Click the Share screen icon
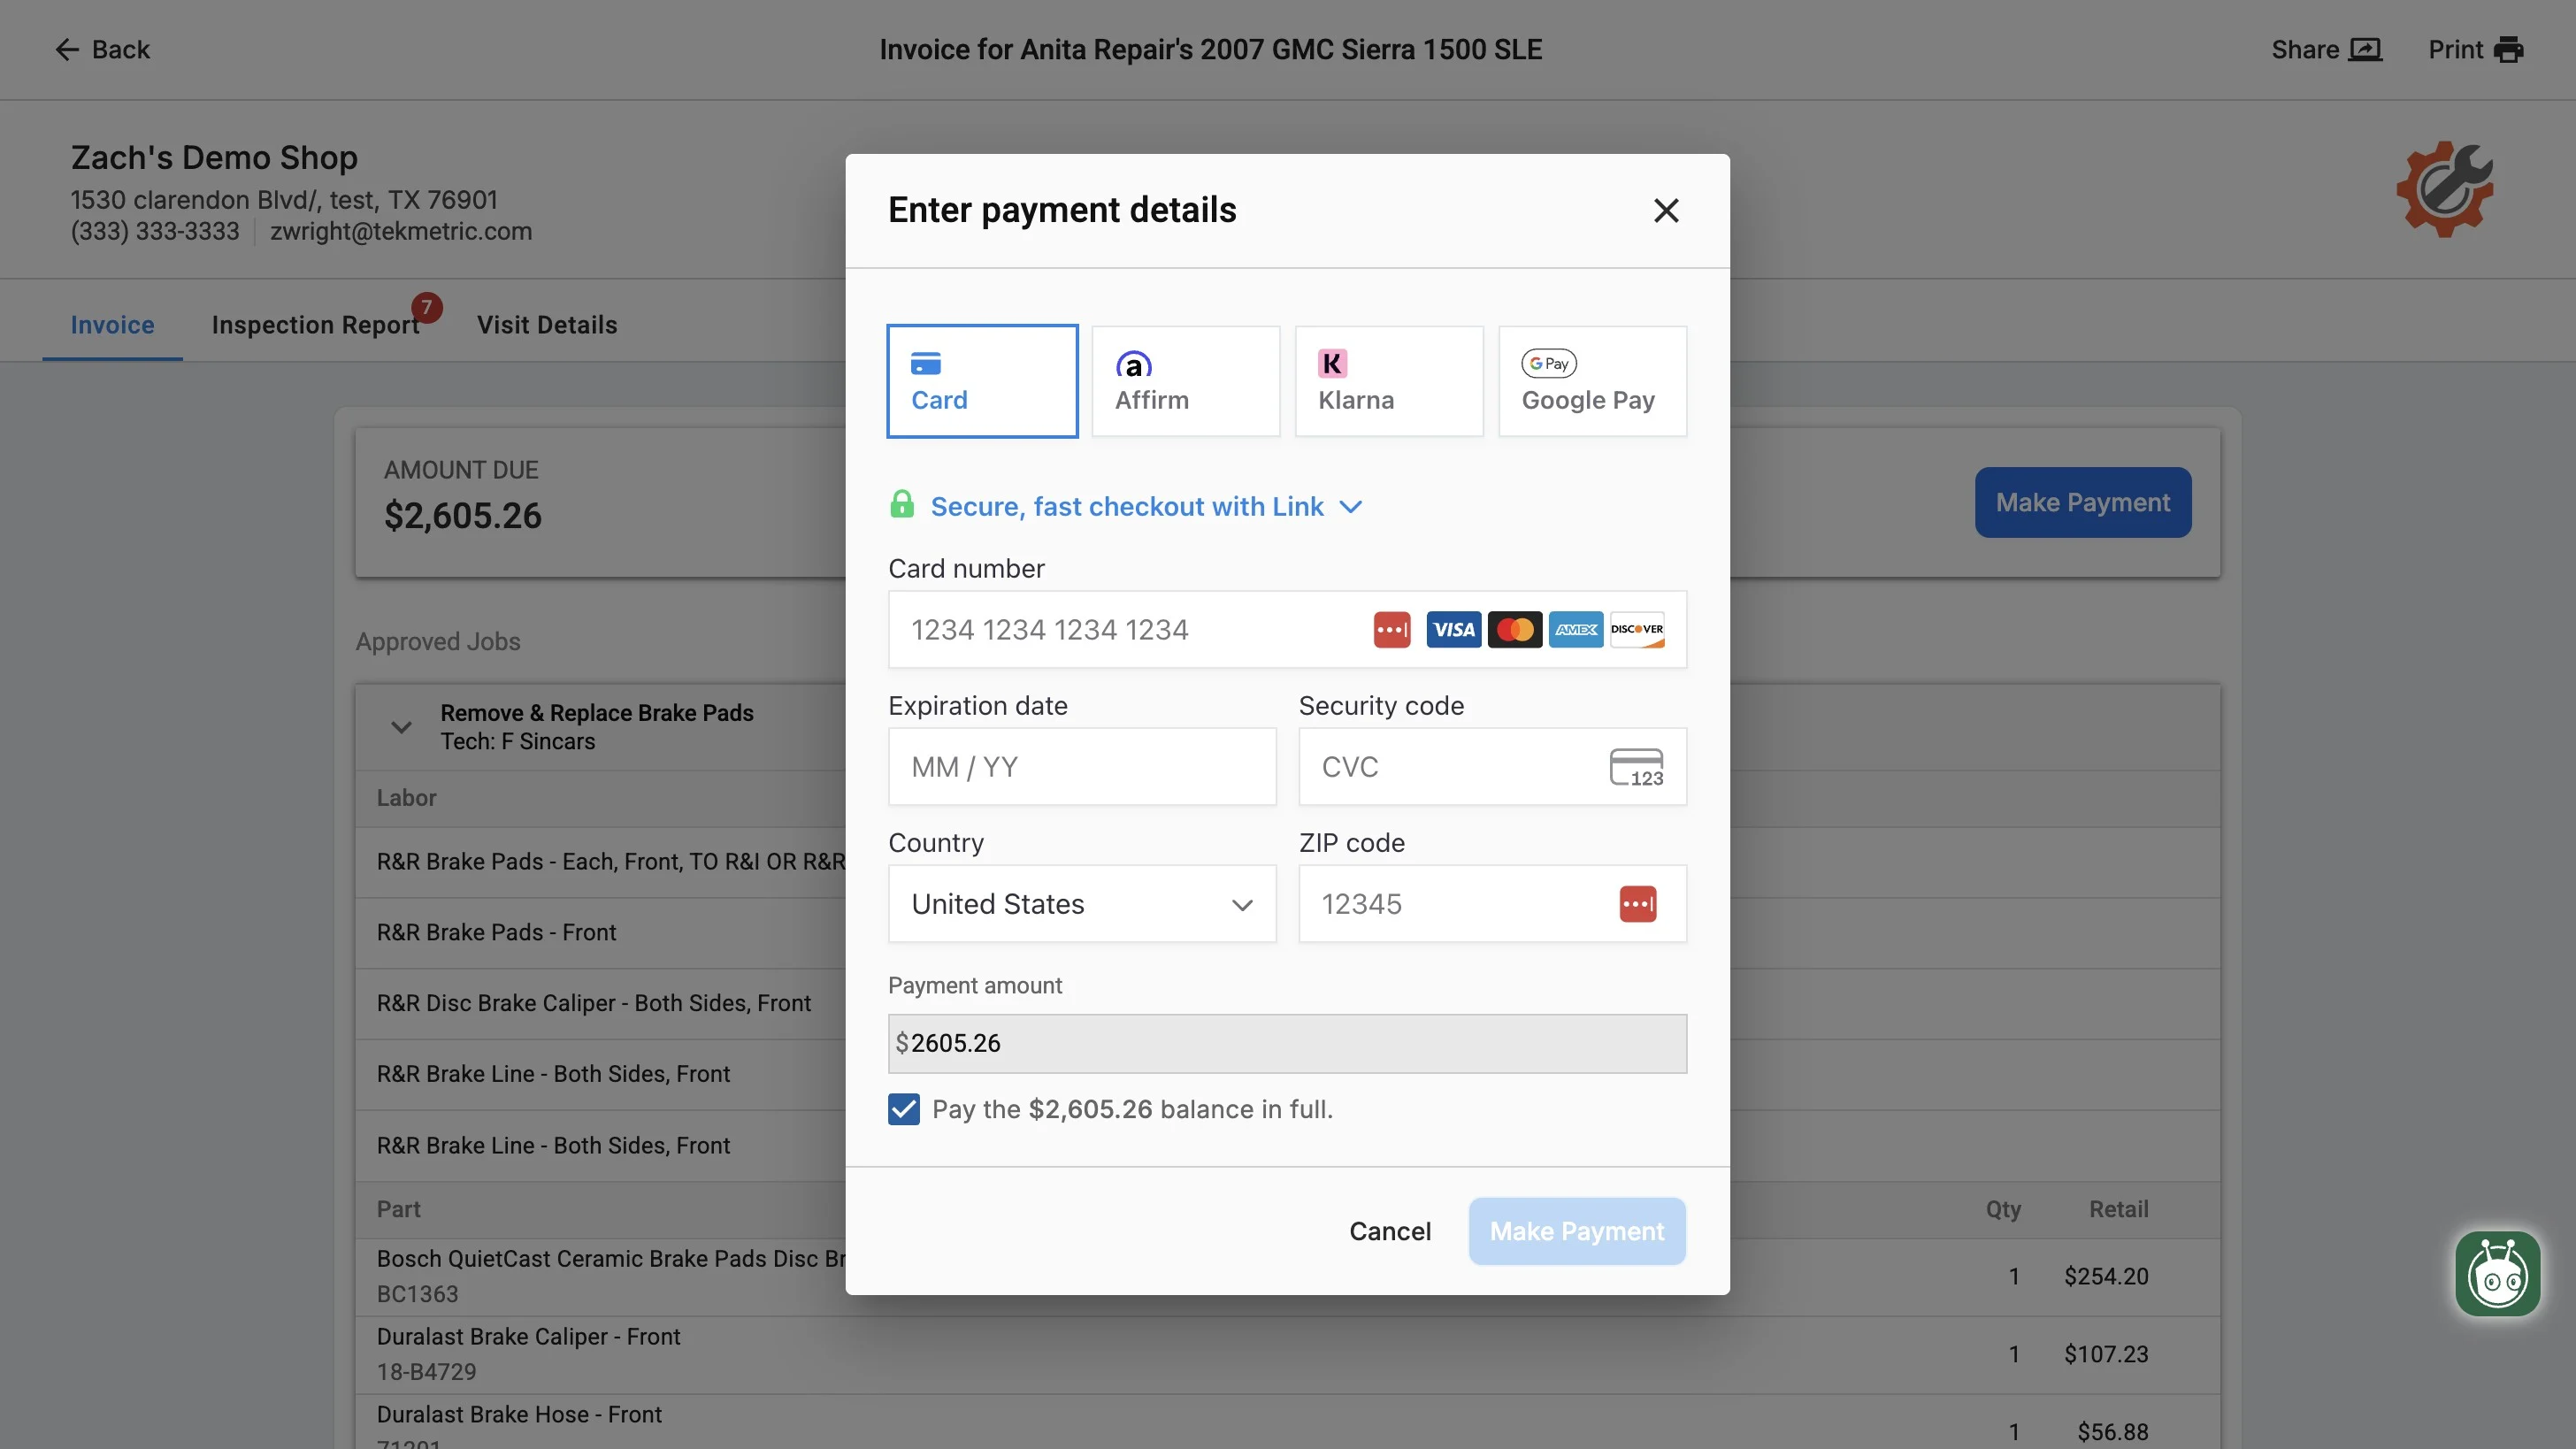Image resolution: width=2576 pixels, height=1449 pixels. [x=2365, y=49]
